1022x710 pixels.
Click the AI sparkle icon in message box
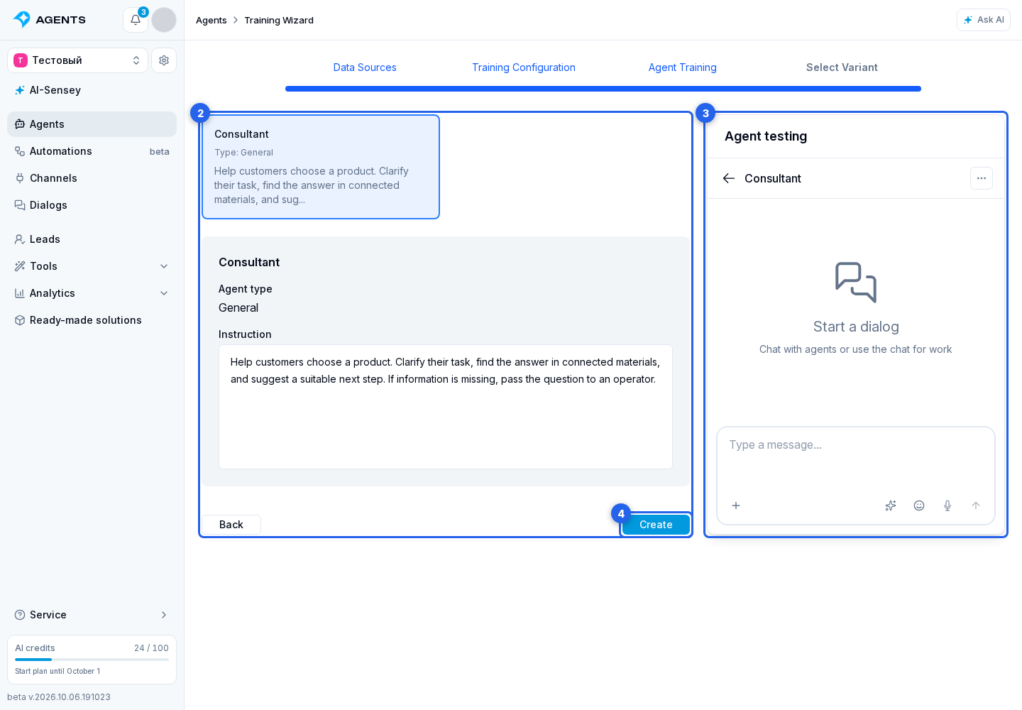[x=891, y=506]
